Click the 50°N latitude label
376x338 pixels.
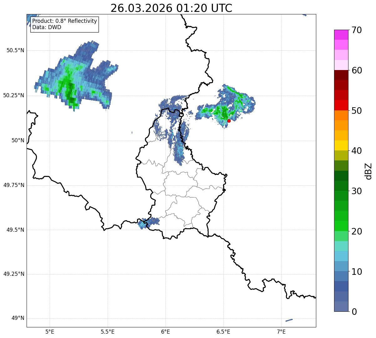click(x=18, y=140)
